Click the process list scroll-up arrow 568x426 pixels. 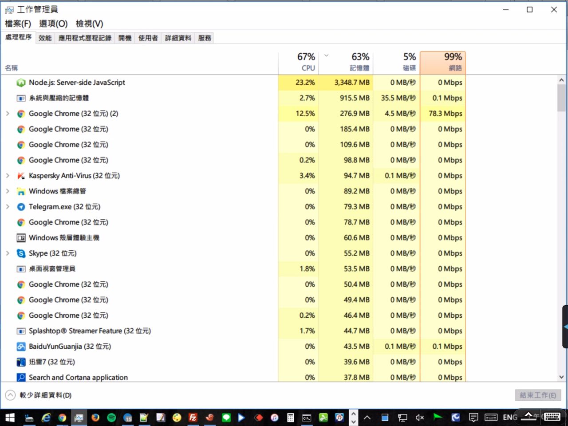[561, 80]
